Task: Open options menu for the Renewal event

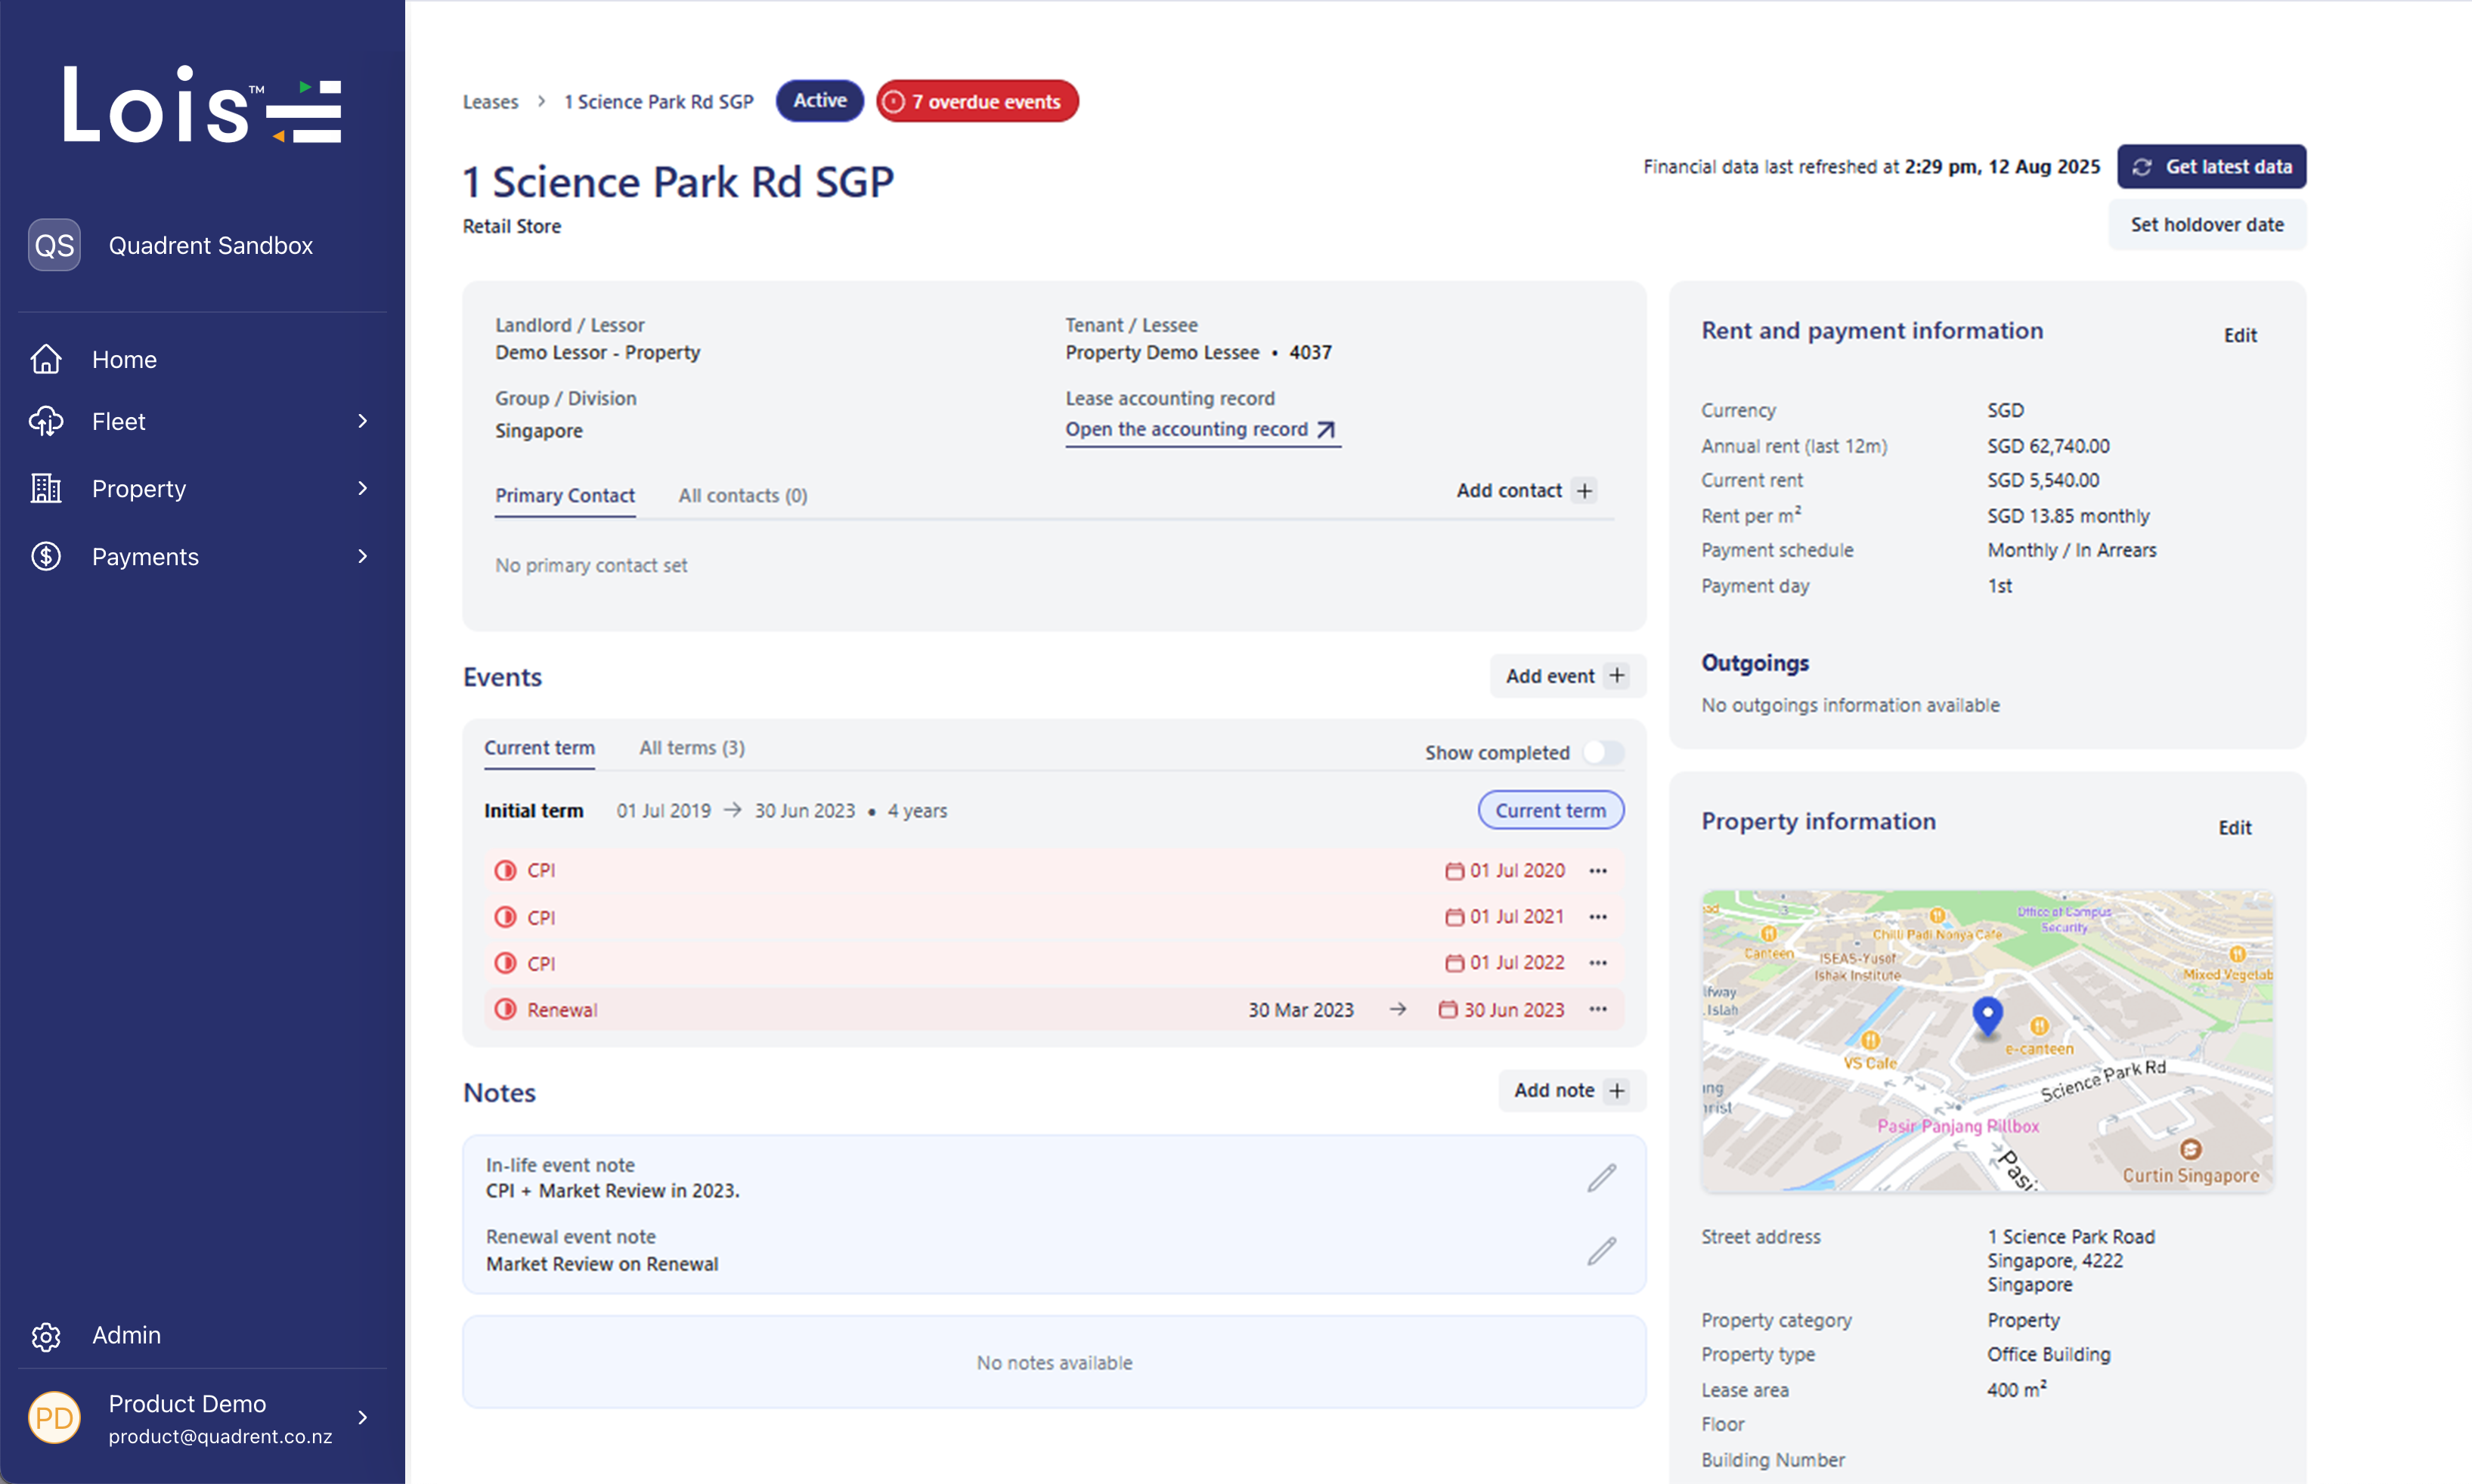Action: [1597, 1009]
